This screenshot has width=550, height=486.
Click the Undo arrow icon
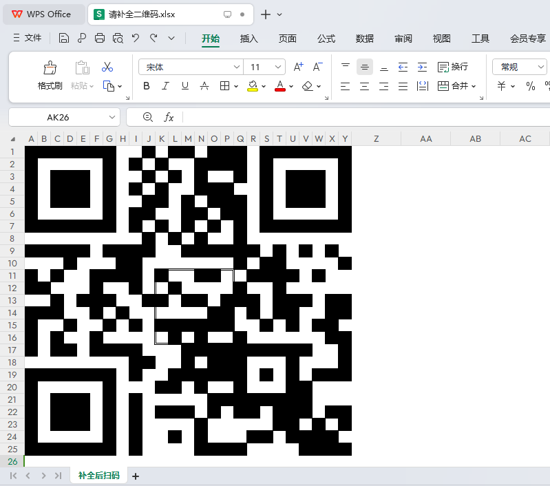[136, 38]
